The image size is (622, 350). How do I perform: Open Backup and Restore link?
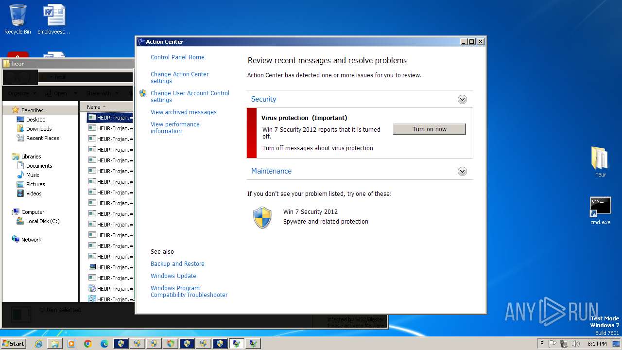tap(177, 263)
